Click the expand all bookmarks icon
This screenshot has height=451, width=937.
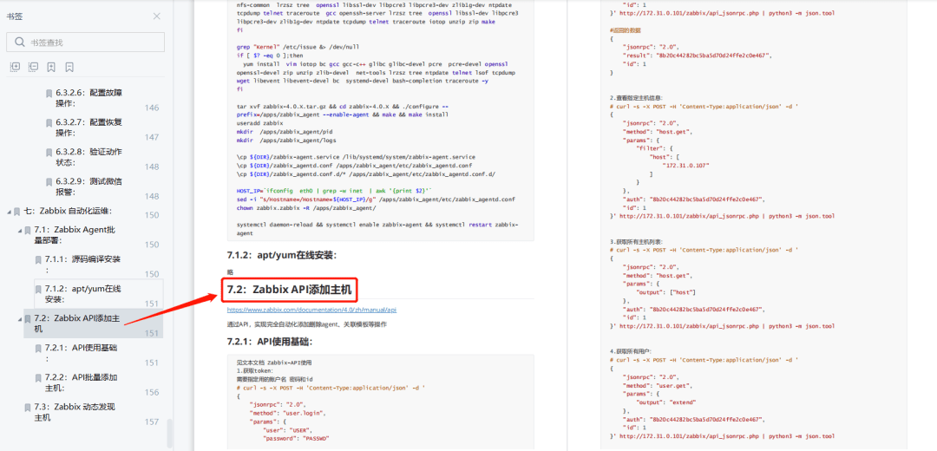[15, 67]
